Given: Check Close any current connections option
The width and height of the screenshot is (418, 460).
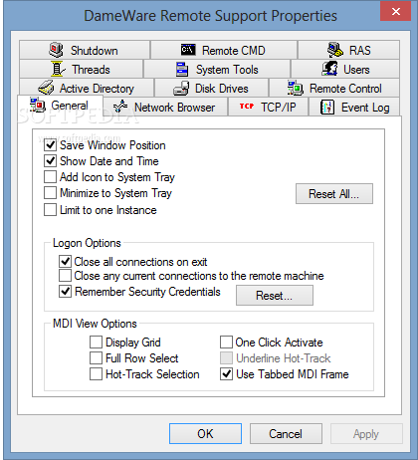Looking at the screenshot, I should click(65, 276).
